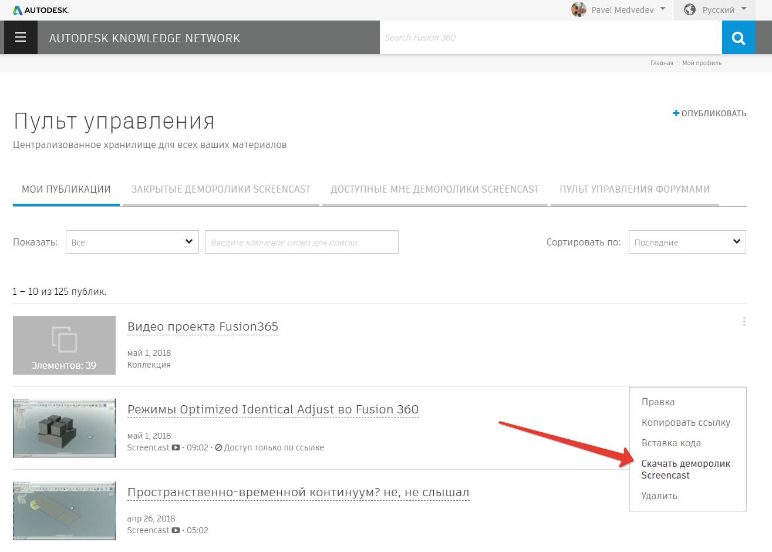The width and height of the screenshot is (772, 552).
Task: Switch to ЗАКРЫТЫЕ ДЕМОРОЛИКИ SCREENCAST tab
Action: tap(221, 189)
